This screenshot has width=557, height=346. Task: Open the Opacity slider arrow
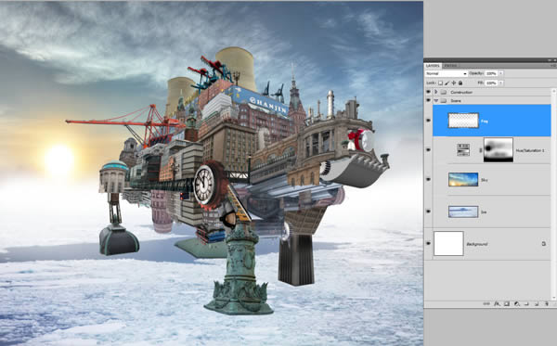[501, 73]
